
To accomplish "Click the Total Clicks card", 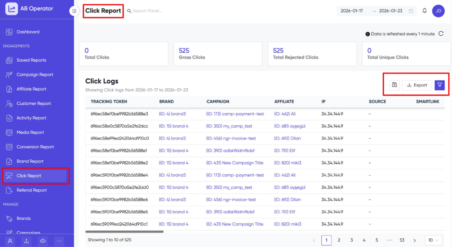I will pos(124,54).
